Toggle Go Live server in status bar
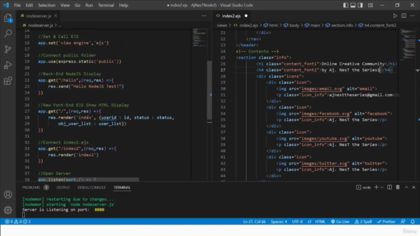The image size is (420, 236). (340, 222)
